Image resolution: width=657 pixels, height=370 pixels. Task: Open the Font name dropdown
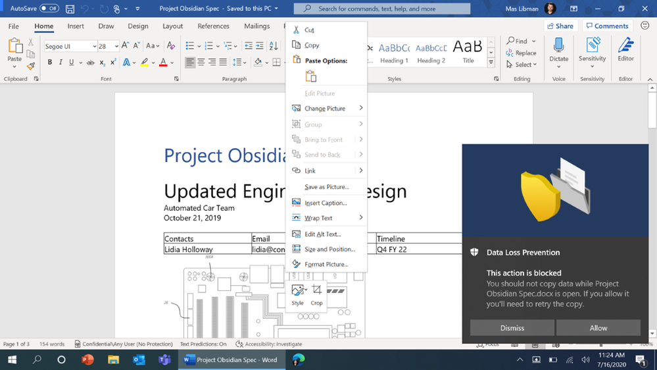point(94,46)
